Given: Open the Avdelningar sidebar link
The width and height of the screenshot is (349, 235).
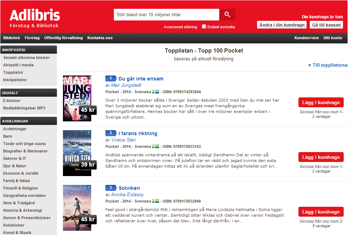Looking at the screenshot, I should pyautogui.click(x=15, y=128).
